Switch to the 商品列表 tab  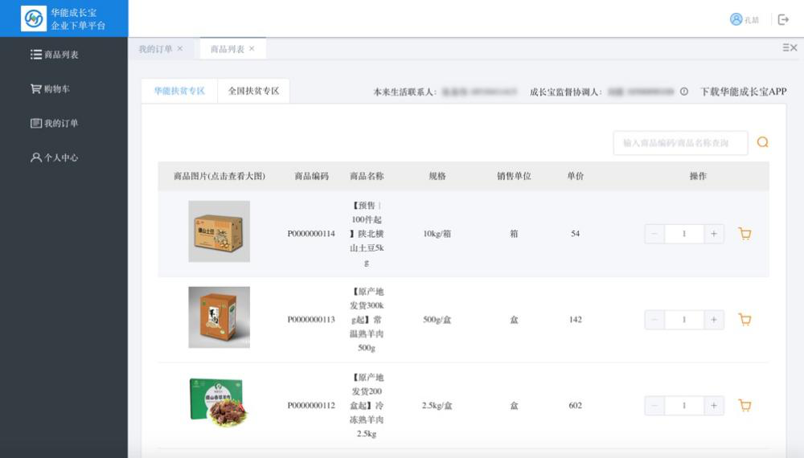(x=228, y=49)
